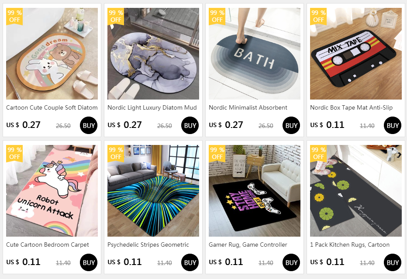Buy the 1 Pack Kitchen Rugs
Viewport: 407px width, 279px height.
tap(392, 262)
